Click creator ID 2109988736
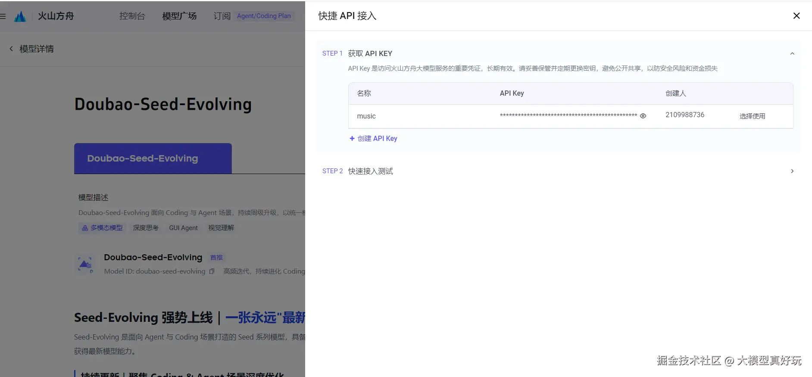The width and height of the screenshot is (812, 377). [x=685, y=115]
